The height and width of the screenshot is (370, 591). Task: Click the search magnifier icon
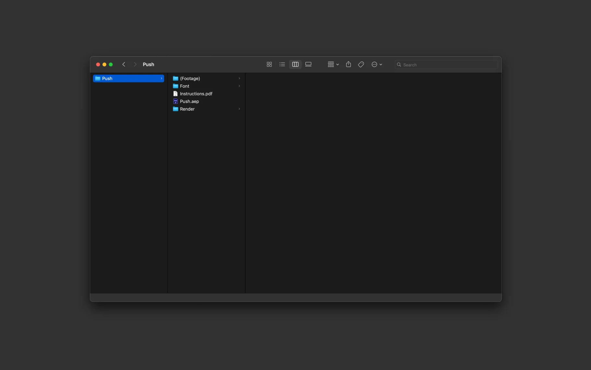[x=399, y=65]
